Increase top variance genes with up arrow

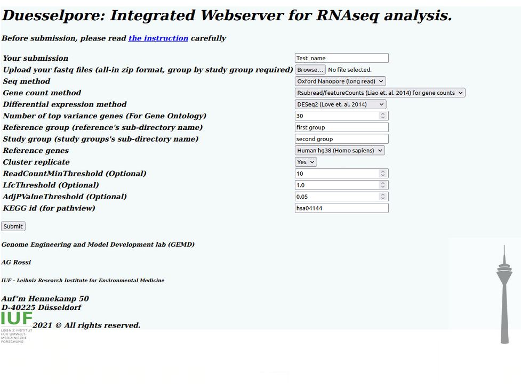click(x=383, y=113)
